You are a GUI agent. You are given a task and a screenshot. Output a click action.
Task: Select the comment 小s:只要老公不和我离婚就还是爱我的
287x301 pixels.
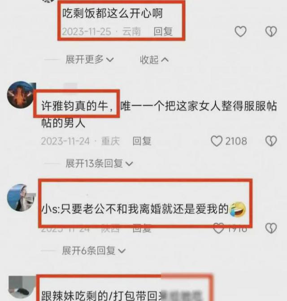pos(143,209)
